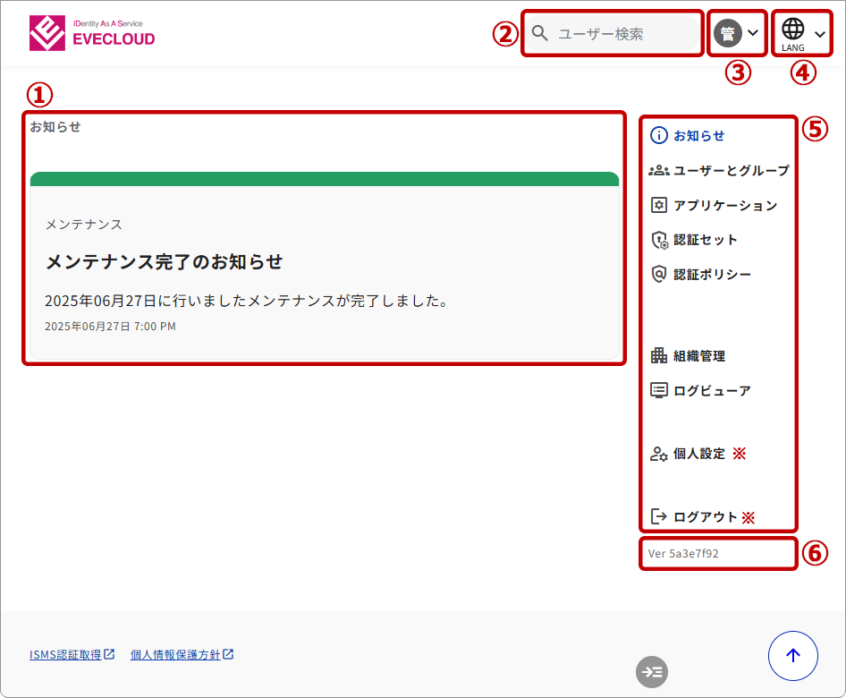
Task: Click the 組織管理 building icon
Action: (x=659, y=355)
